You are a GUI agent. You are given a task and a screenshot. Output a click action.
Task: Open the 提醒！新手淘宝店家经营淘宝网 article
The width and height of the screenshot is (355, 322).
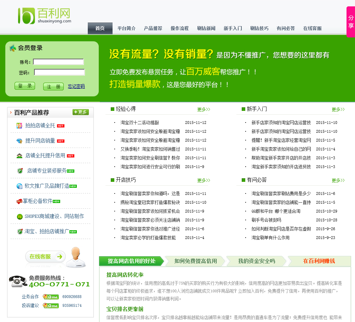281,140
